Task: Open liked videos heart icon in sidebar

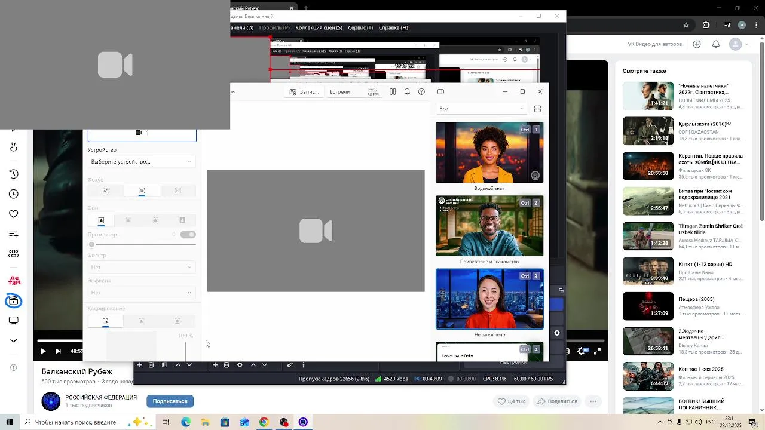Action: coord(14,214)
